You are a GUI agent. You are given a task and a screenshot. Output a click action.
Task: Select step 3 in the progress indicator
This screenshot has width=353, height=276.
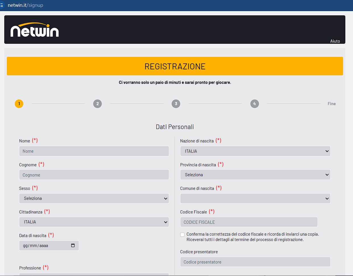coord(176,104)
